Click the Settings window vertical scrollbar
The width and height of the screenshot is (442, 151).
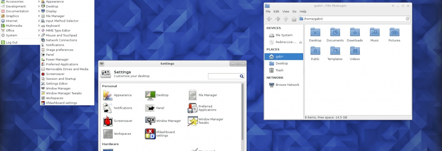pyautogui.click(x=243, y=112)
